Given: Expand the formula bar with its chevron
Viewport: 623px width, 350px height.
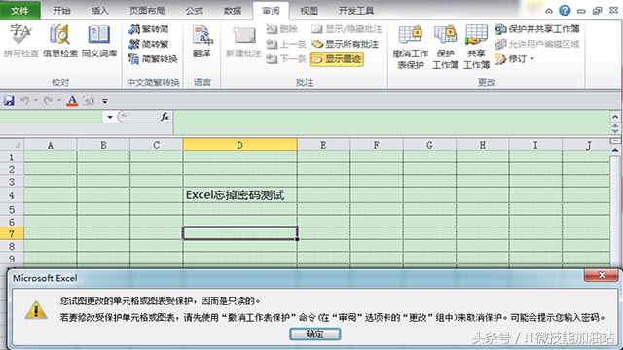Looking at the screenshot, I should coord(615,117).
